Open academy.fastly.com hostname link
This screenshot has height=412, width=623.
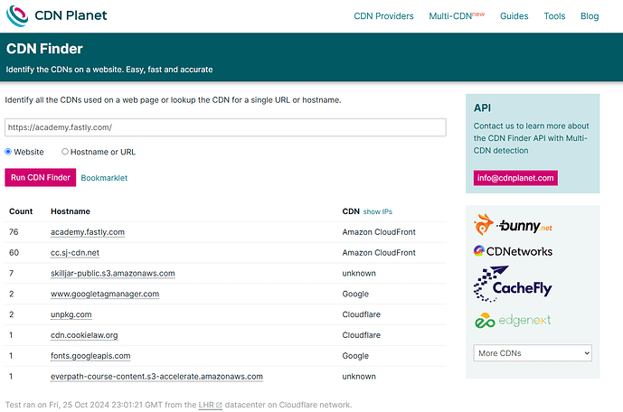coord(88,232)
